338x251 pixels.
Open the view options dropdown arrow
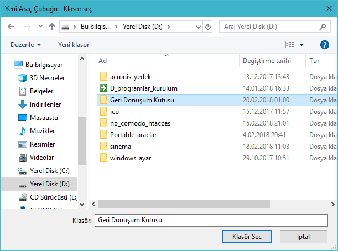click(302, 45)
